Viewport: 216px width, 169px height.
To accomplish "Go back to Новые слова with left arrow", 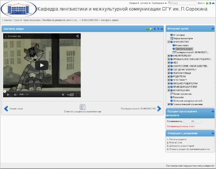I will [x=6, y=109].
